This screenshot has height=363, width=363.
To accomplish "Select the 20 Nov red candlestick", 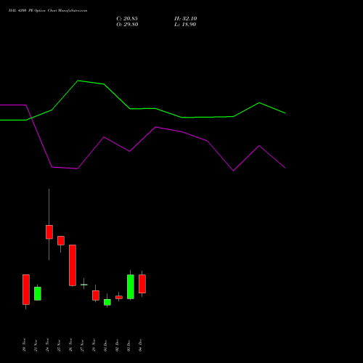I will [26, 290].
